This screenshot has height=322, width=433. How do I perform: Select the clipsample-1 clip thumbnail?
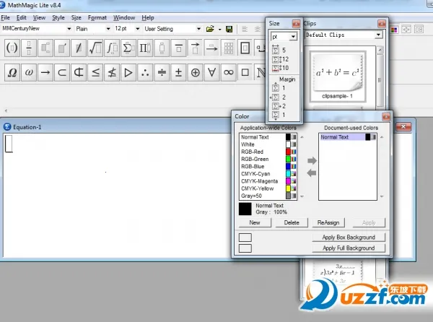point(338,77)
